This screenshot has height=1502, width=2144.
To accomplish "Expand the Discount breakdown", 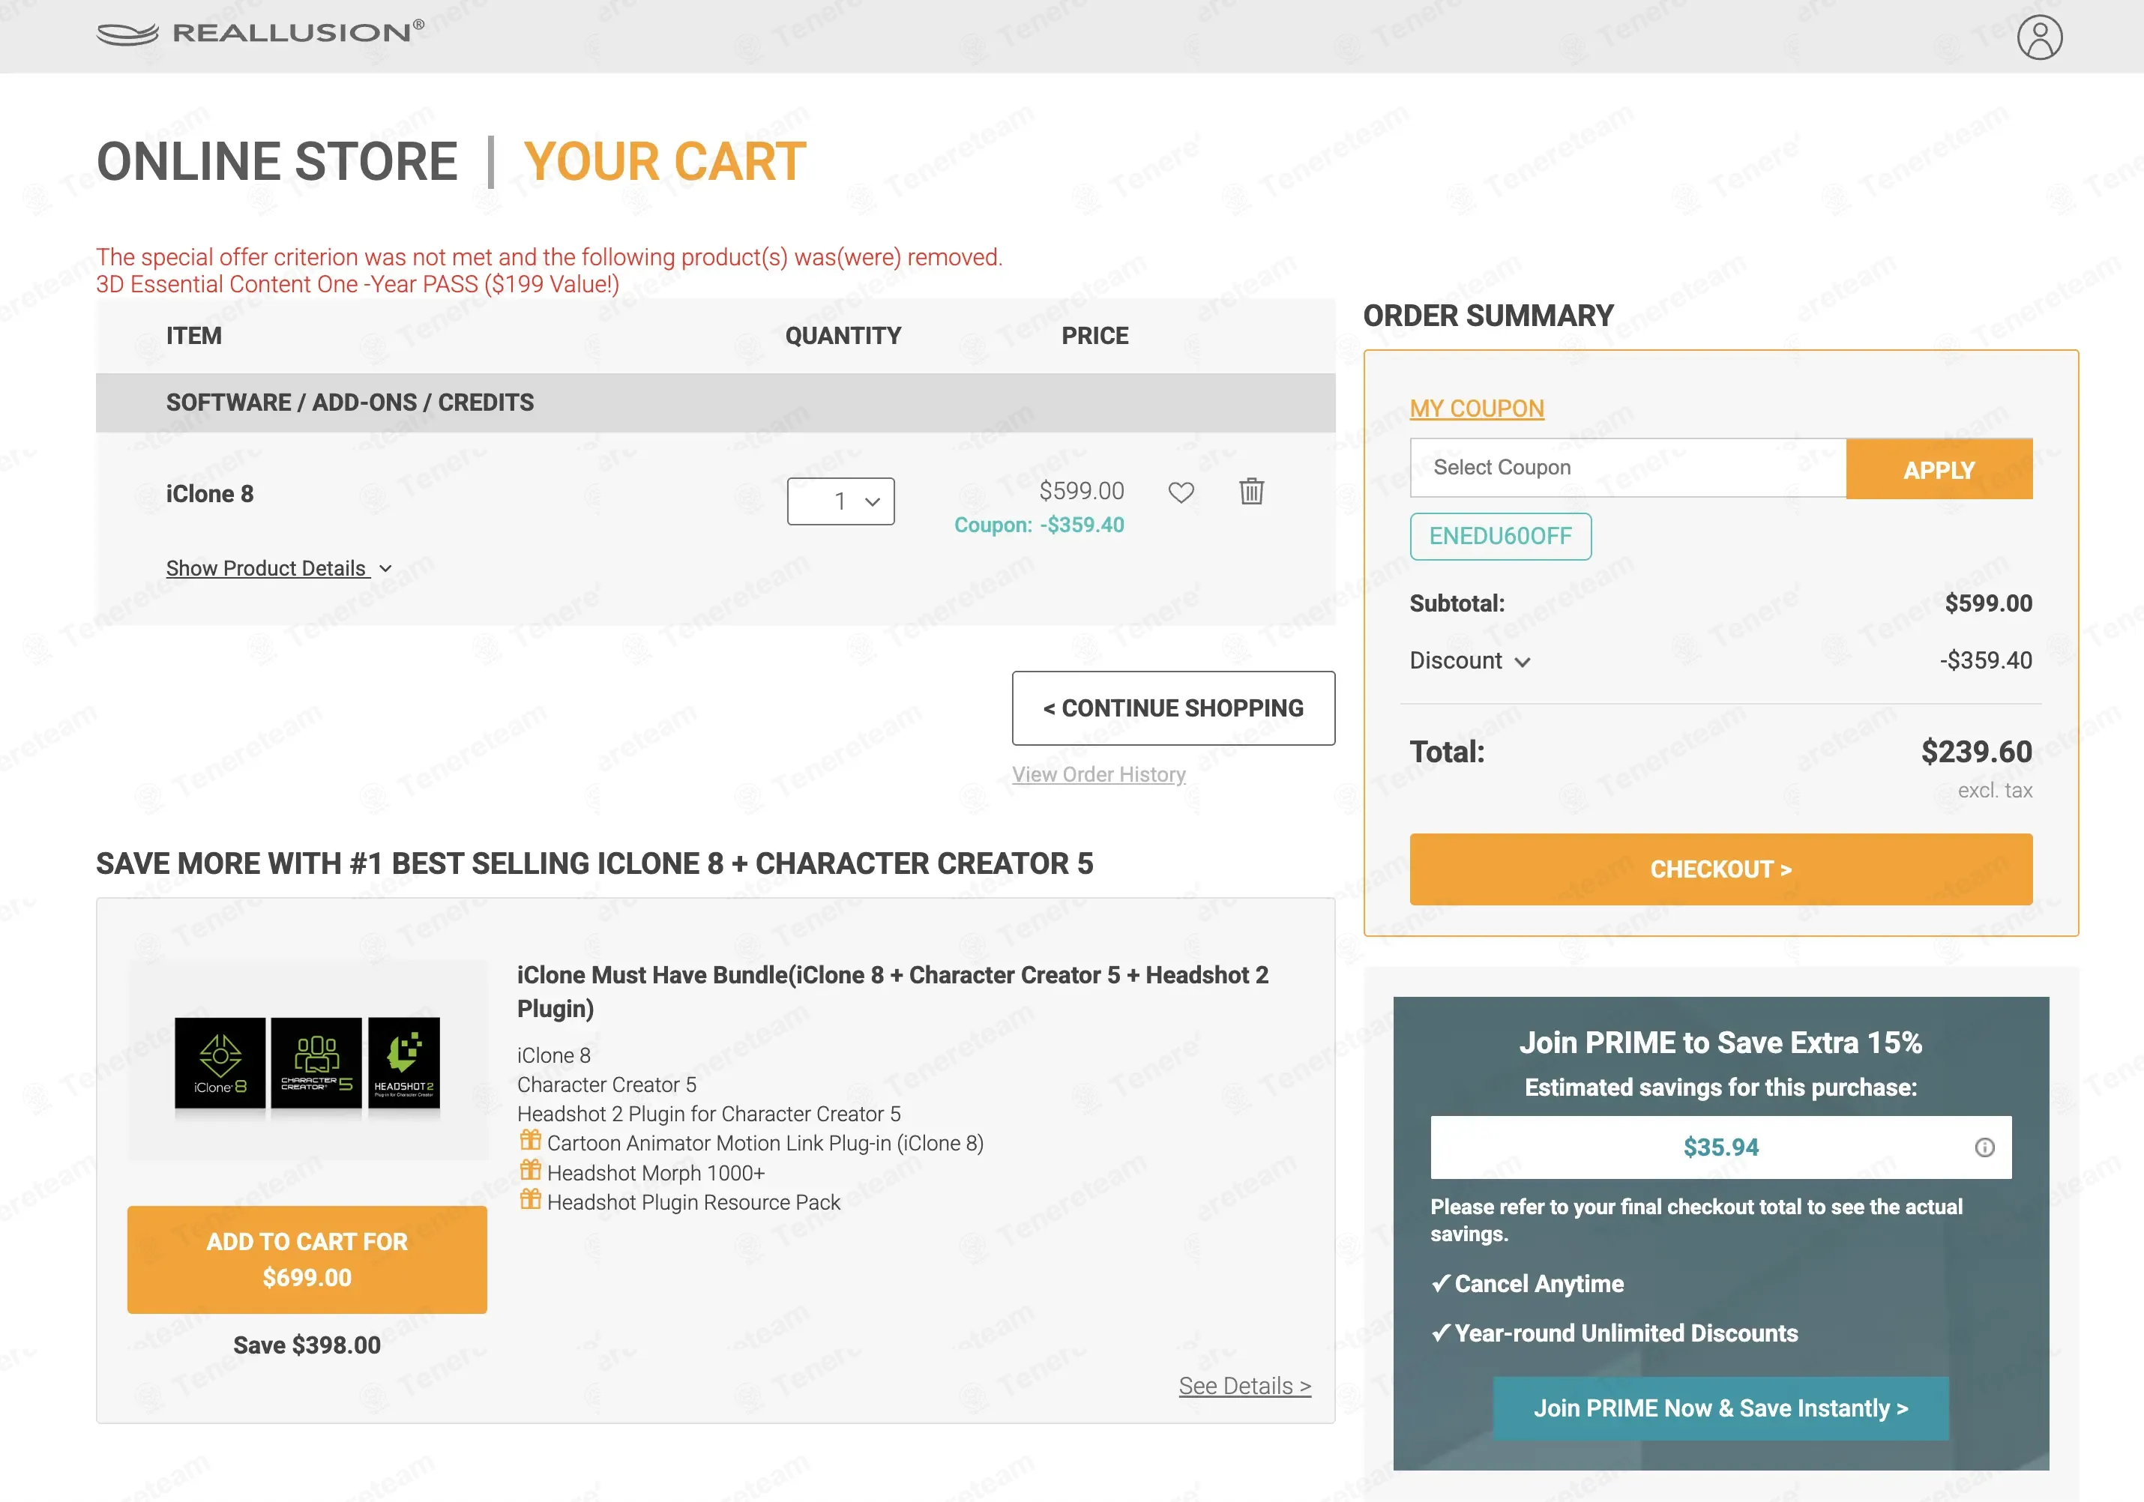I will [x=1470, y=661].
